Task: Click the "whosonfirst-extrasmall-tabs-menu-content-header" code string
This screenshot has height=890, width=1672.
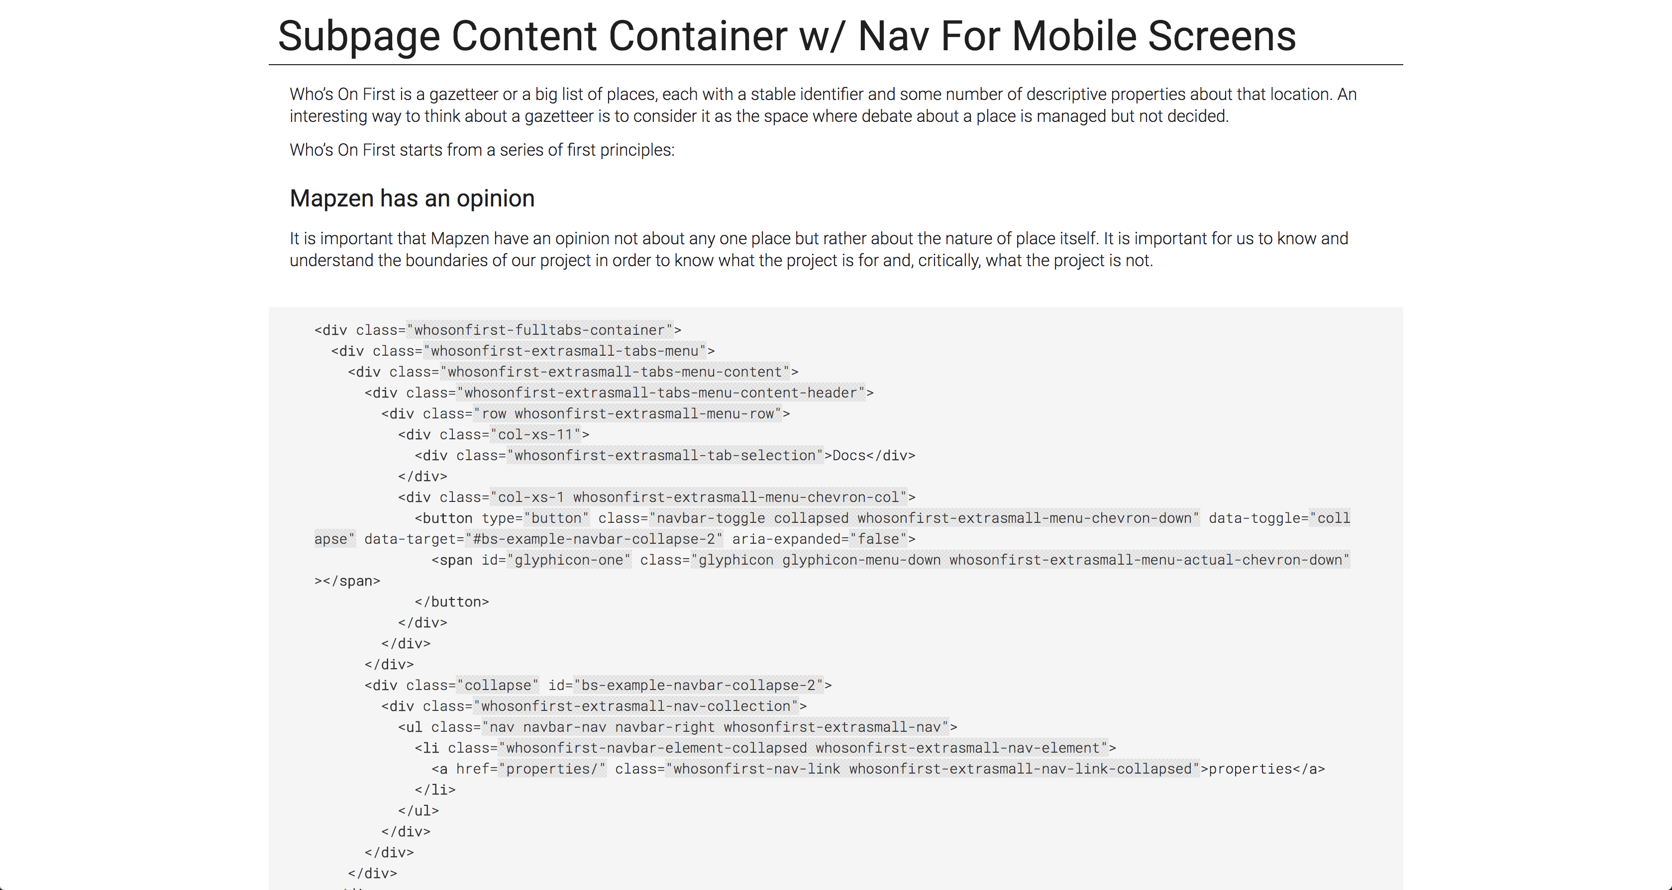Action: tap(661, 393)
